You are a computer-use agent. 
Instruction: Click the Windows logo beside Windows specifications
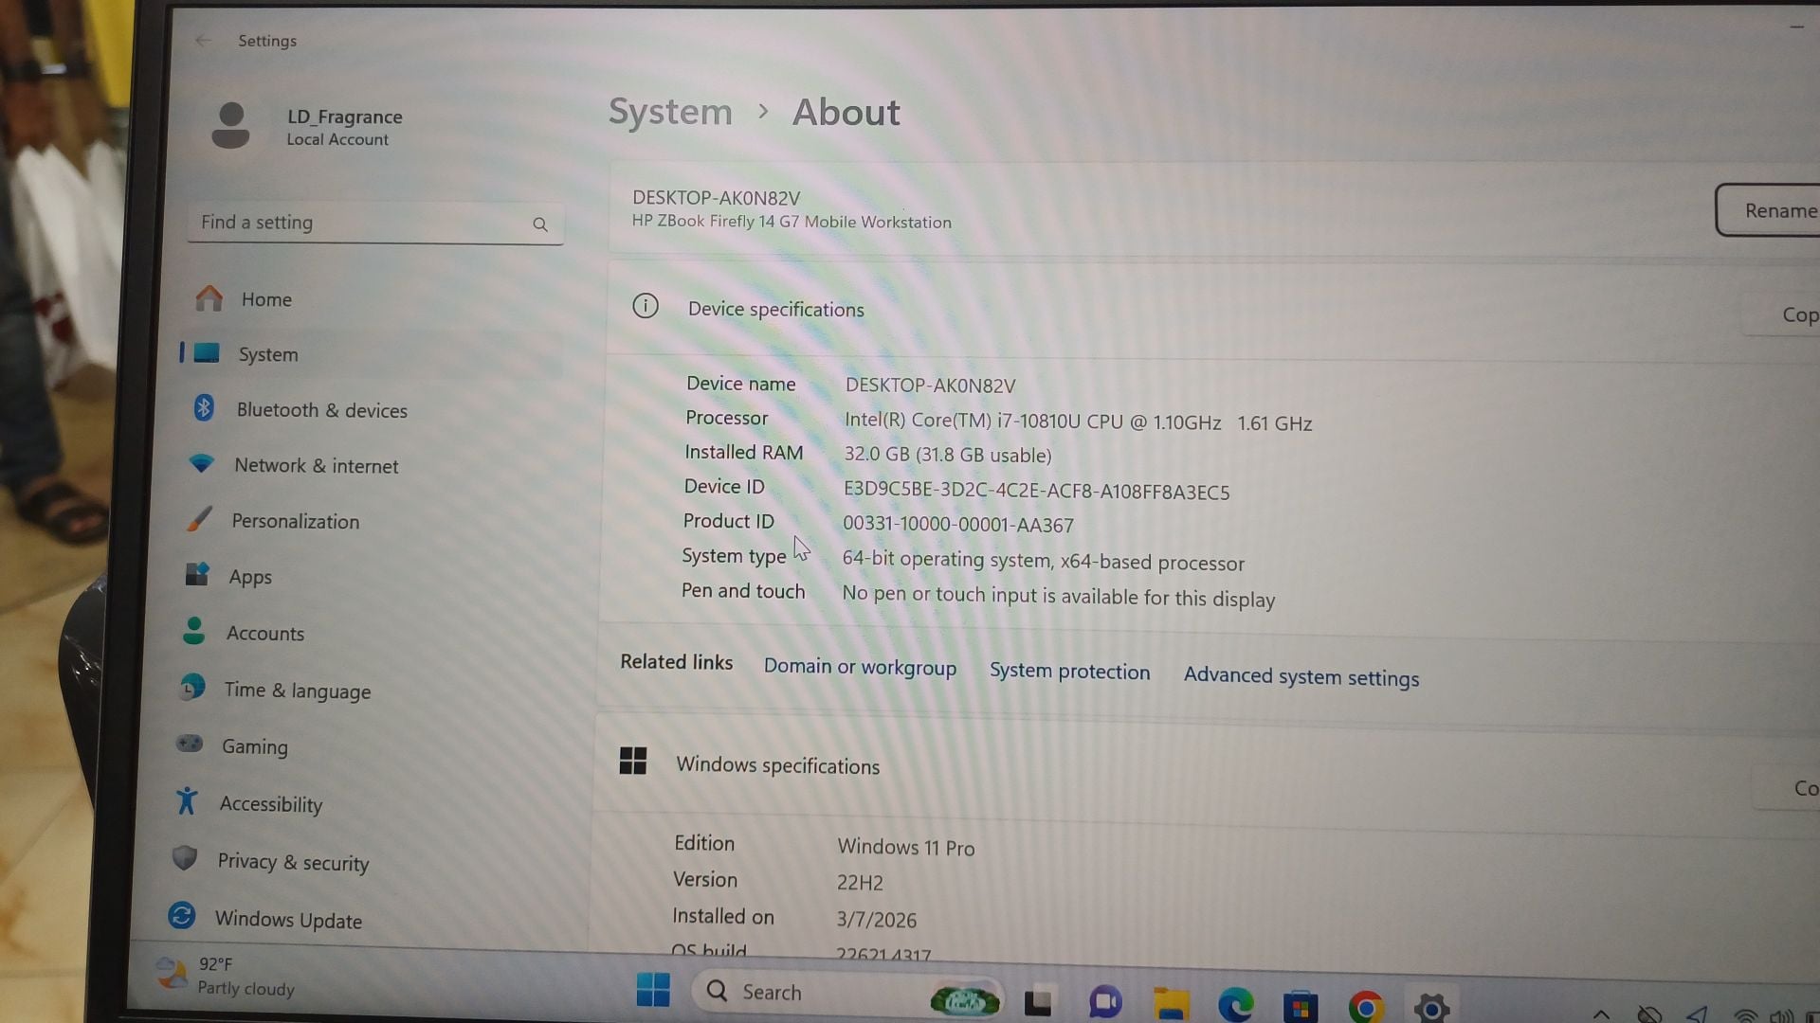pyautogui.click(x=632, y=761)
